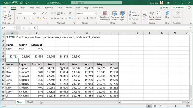Open Fill Color dropdown arrow
The height and width of the screenshot is (108, 193).
[41, 18]
